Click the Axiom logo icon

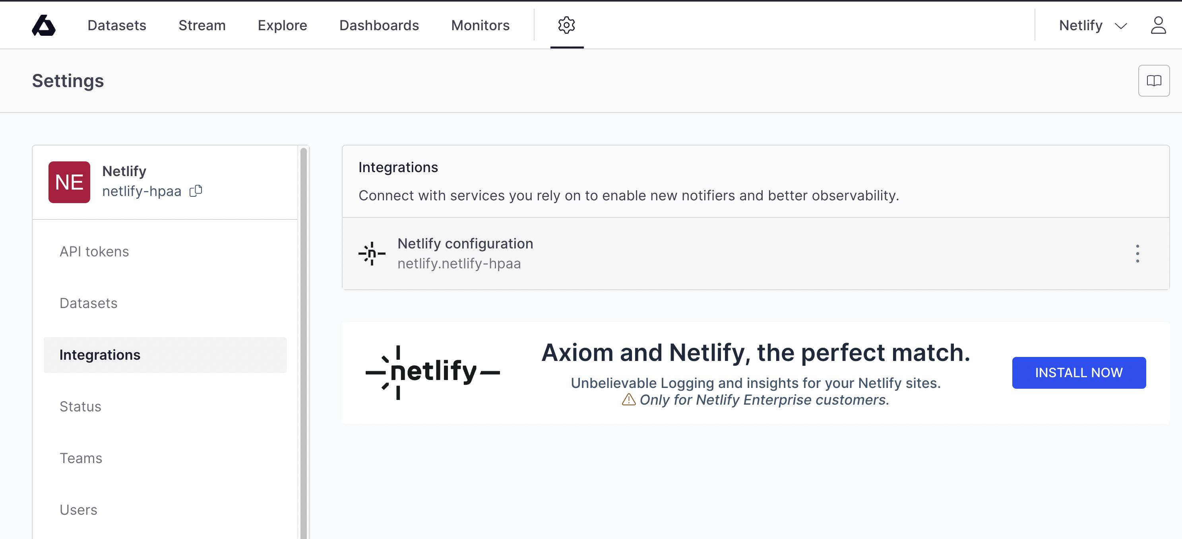pos(44,25)
